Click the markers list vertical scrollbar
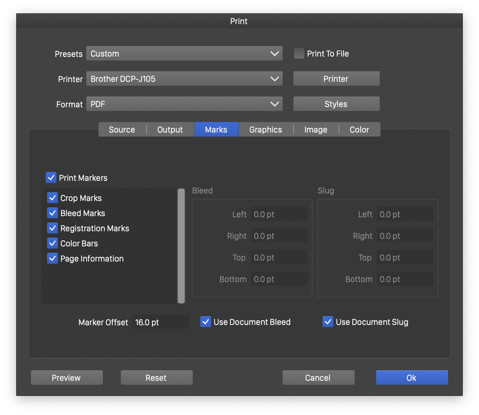This screenshot has width=479, height=415. (x=181, y=246)
